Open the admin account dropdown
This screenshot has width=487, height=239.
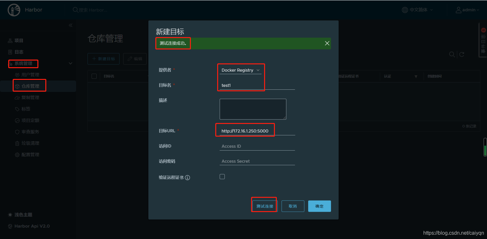point(471,10)
